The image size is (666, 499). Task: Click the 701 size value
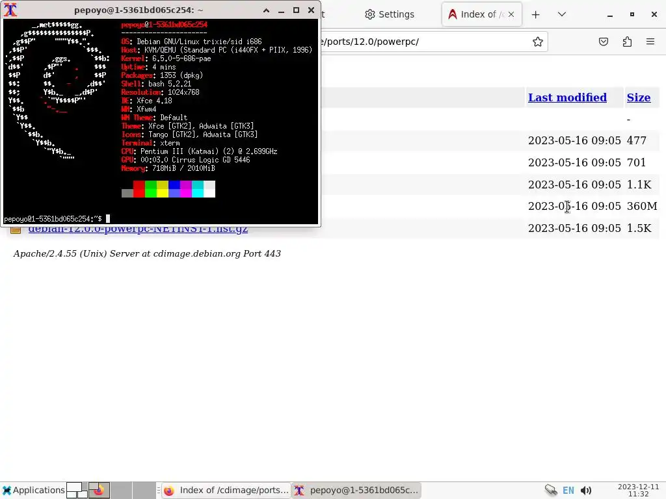coord(636,162)
